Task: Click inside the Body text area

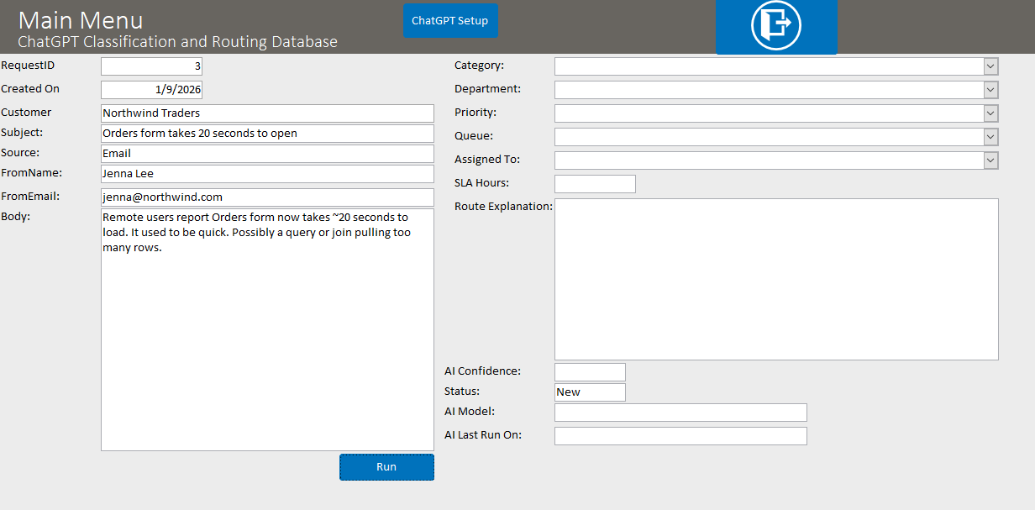Action: coord(267,336)
